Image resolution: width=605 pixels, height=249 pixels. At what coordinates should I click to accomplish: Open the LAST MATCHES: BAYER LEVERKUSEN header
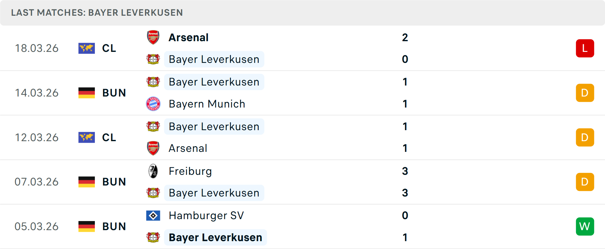97,13
